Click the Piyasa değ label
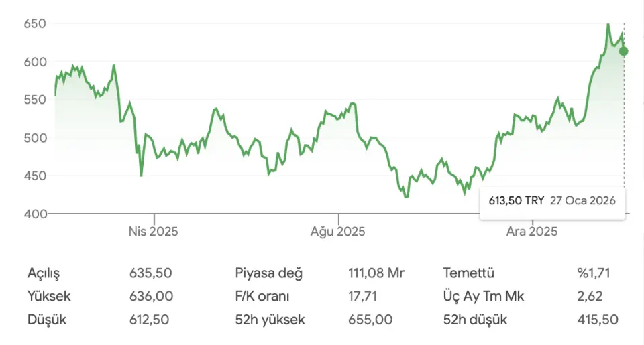644x345 pixels. click(269, 273)
